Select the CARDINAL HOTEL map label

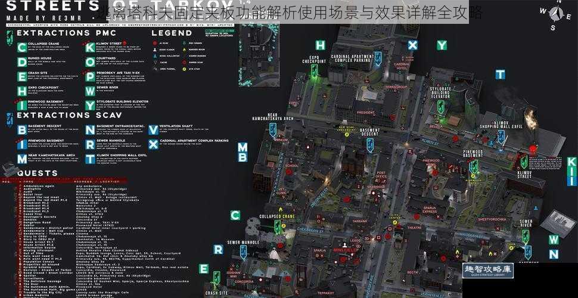click(x=402, y=66)
